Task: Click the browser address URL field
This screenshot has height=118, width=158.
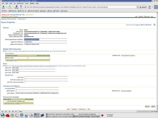Action: click(80, 7)
